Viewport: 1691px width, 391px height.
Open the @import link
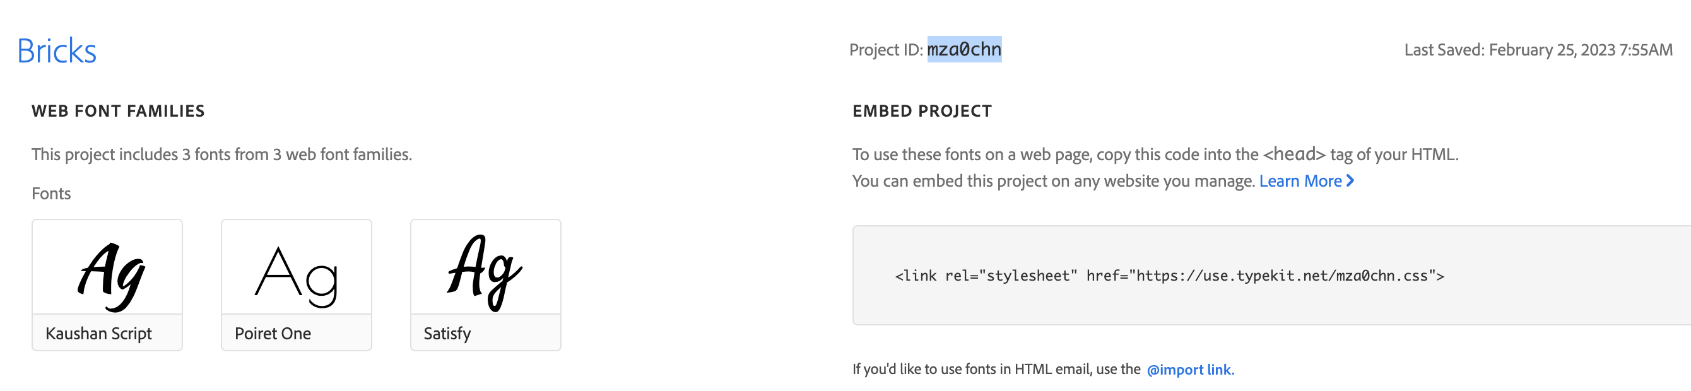point(1189,370)
